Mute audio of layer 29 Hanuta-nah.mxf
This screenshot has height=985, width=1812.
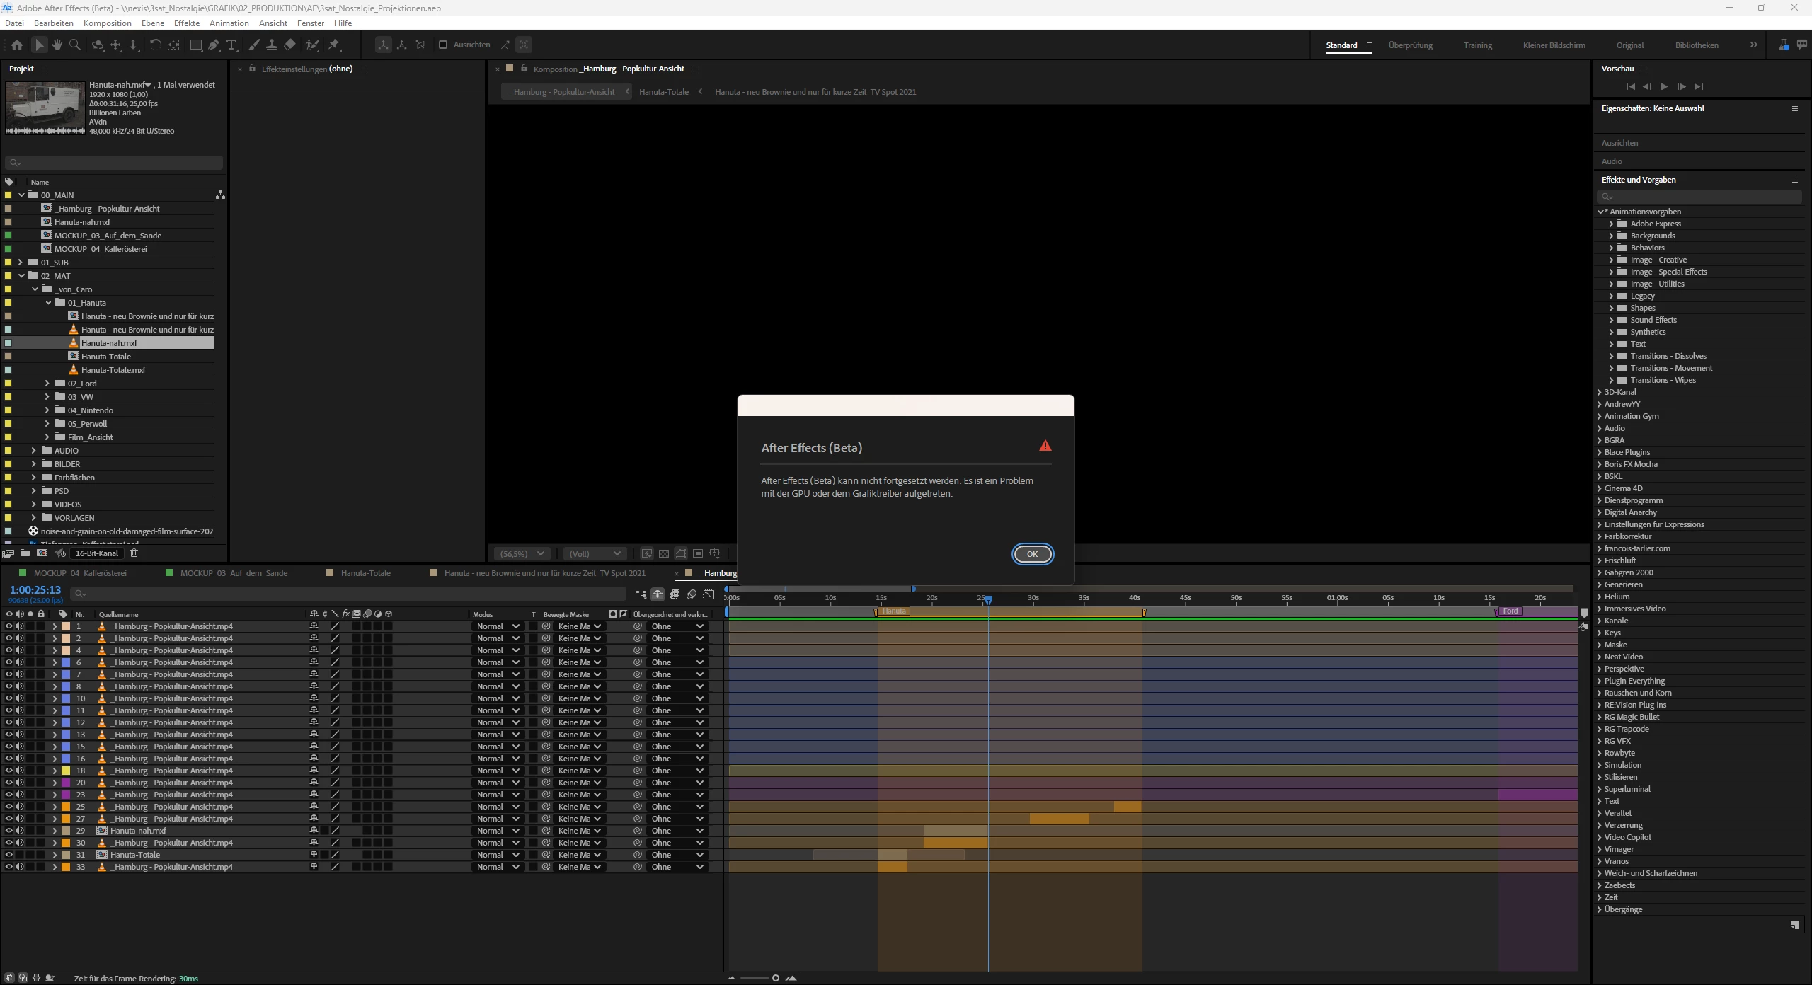pos(20,831)
